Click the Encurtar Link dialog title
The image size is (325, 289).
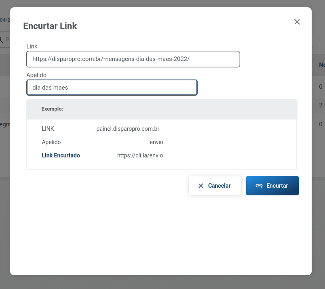point(50,26)
